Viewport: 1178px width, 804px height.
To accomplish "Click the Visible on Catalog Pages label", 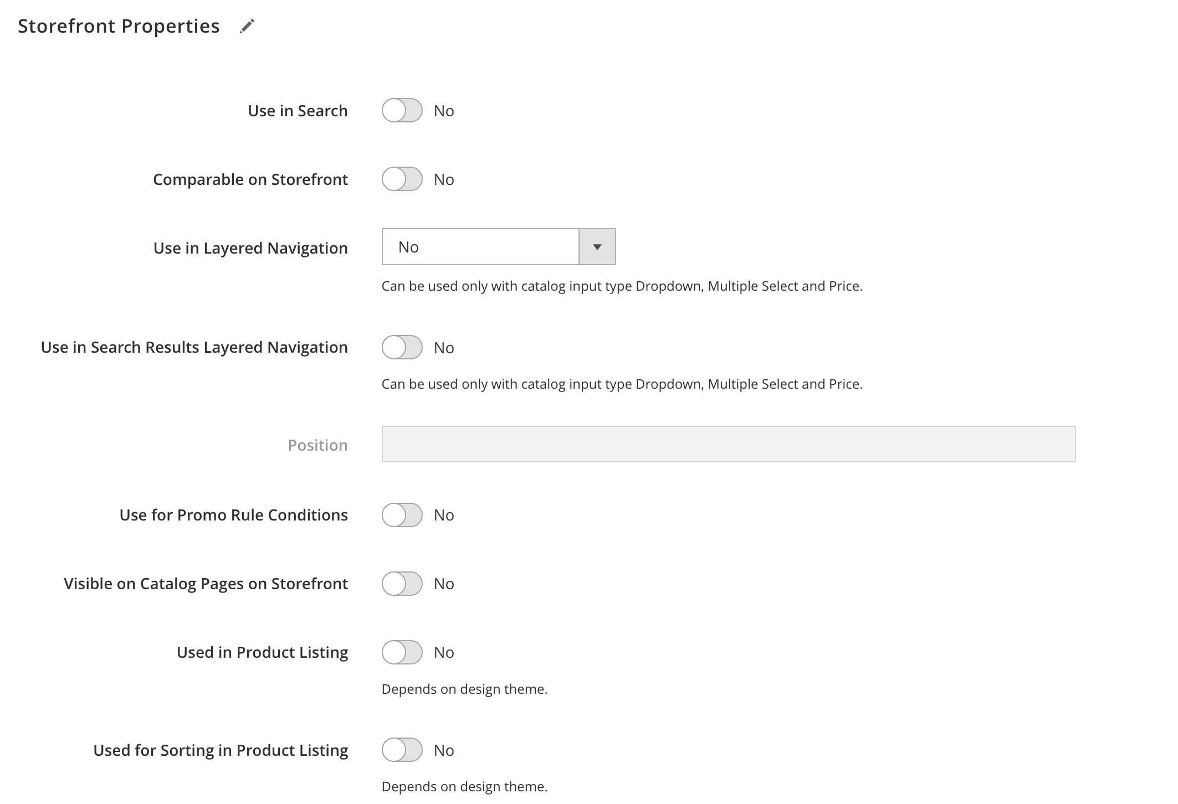I will (x=206, y=584).
